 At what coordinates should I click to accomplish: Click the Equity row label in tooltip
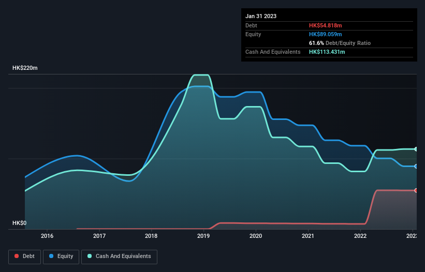tap(253, 34)
